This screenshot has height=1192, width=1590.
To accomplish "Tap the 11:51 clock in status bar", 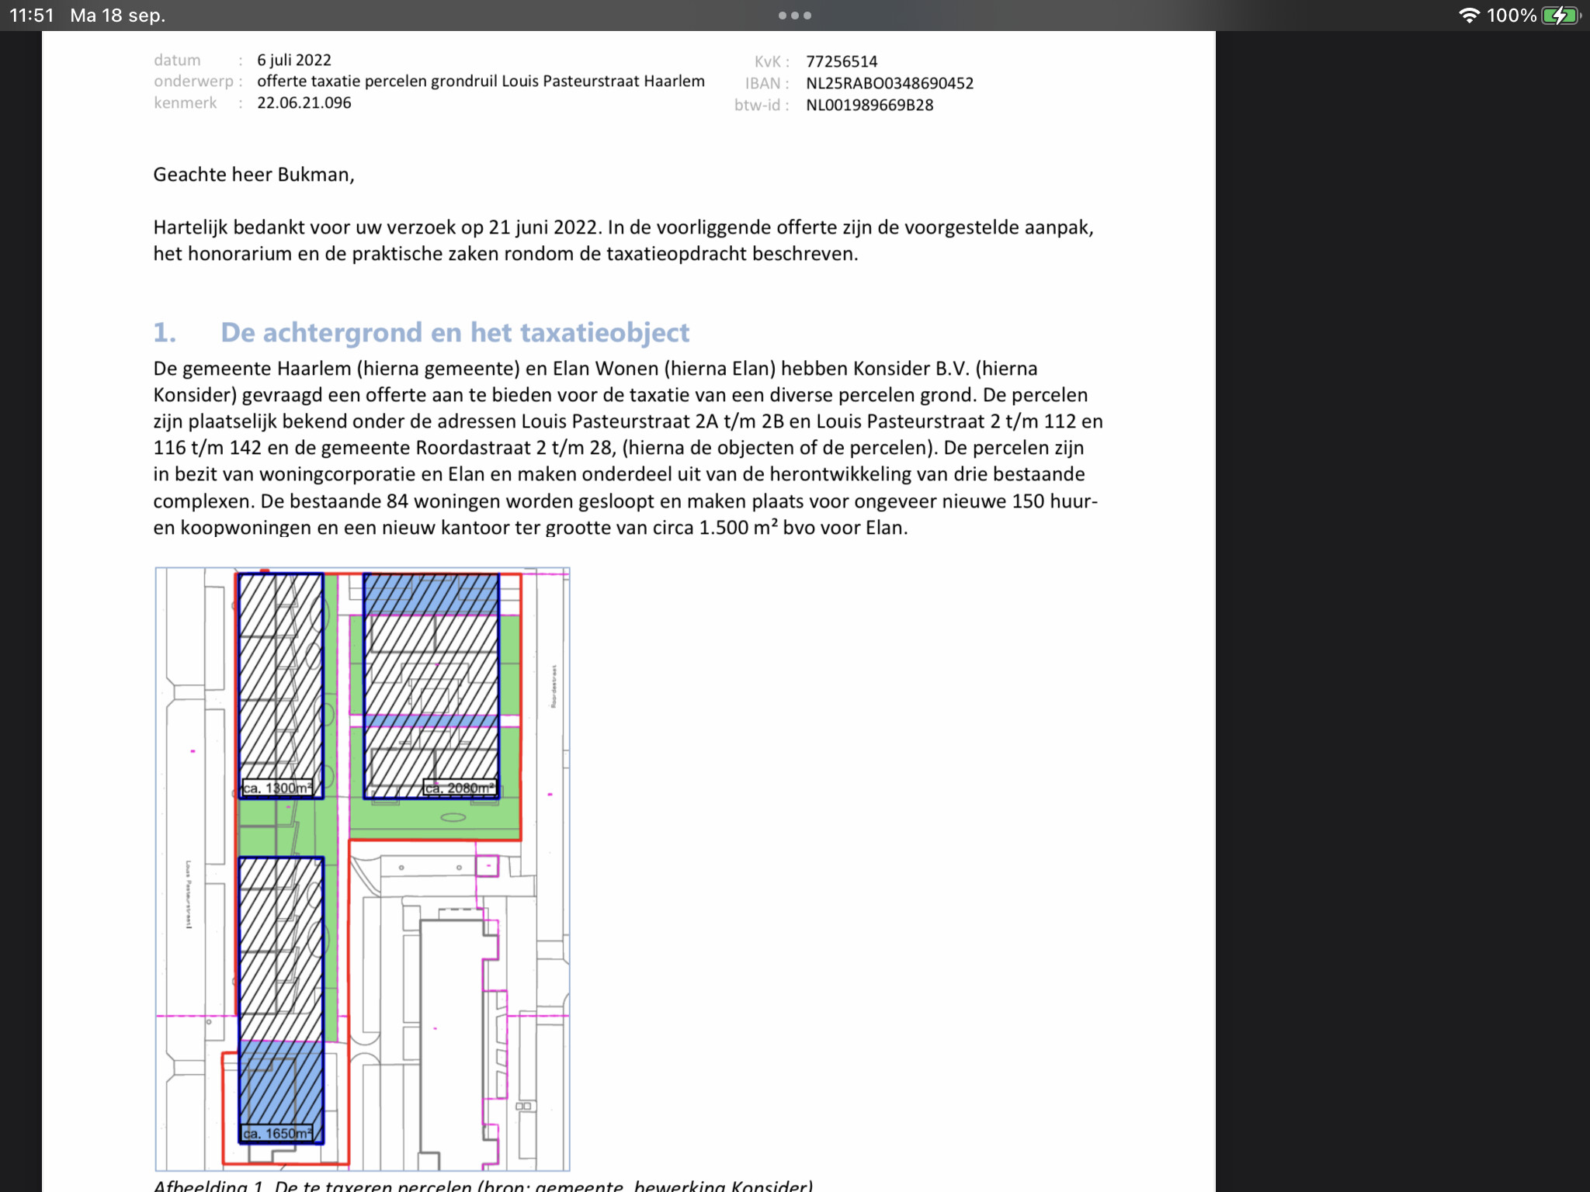I will click(32, 16).
